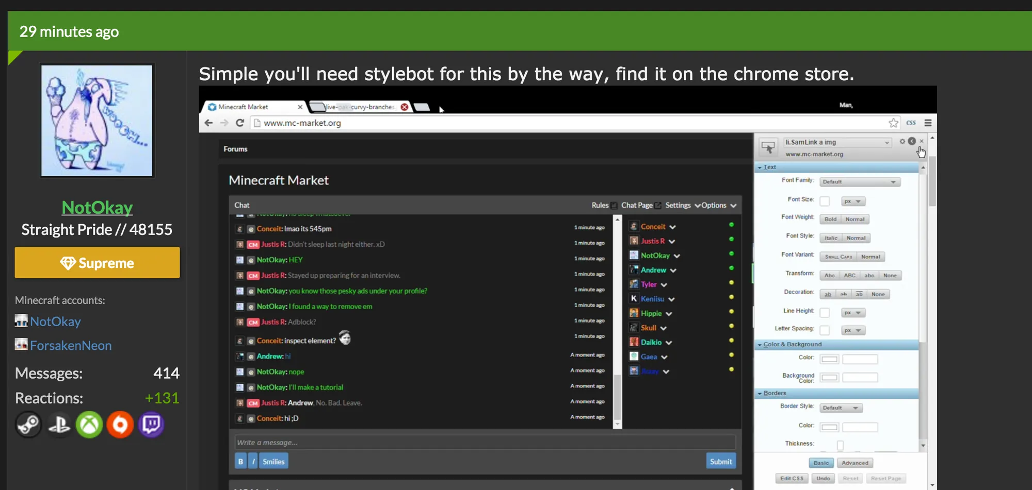Image resolution: width=1032 pixels, height=490 pixels.
Task: Set Font Style to Italic
Action: [x=831, y=238]
